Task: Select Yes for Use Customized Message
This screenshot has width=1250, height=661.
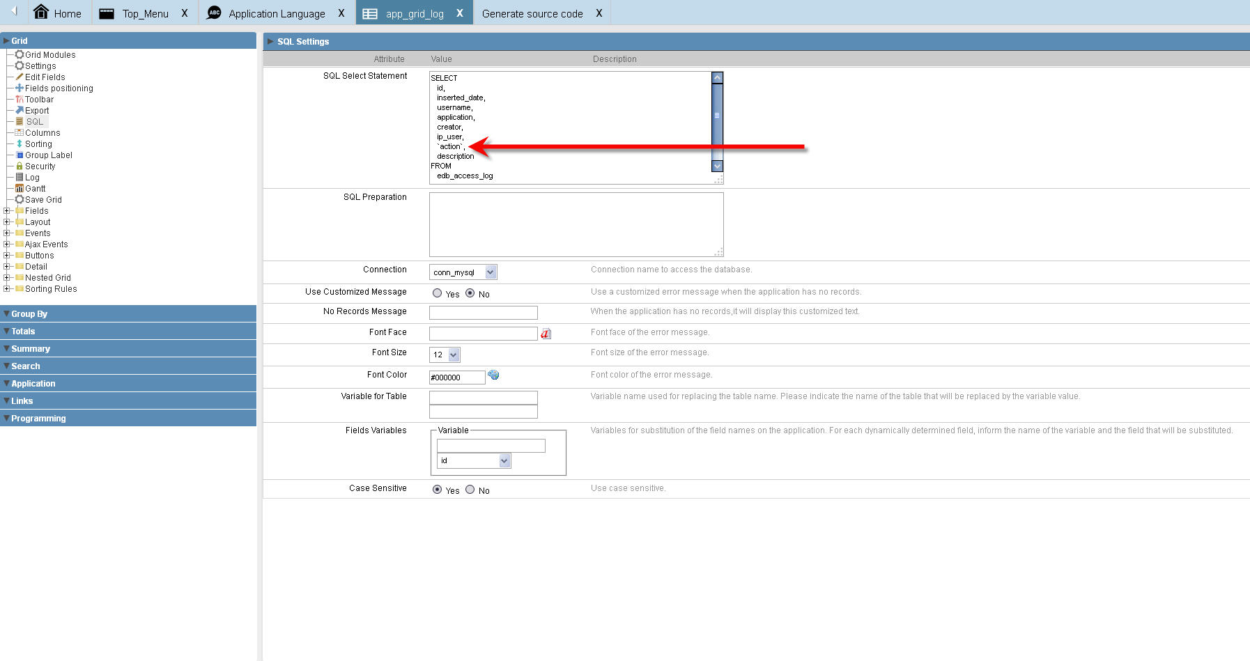Action: pos(437,293)
